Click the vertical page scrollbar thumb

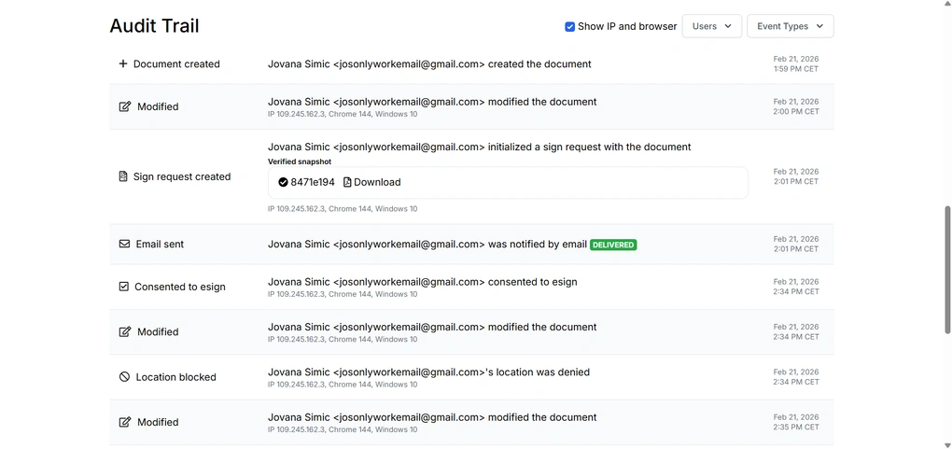[x=947, y=269]
